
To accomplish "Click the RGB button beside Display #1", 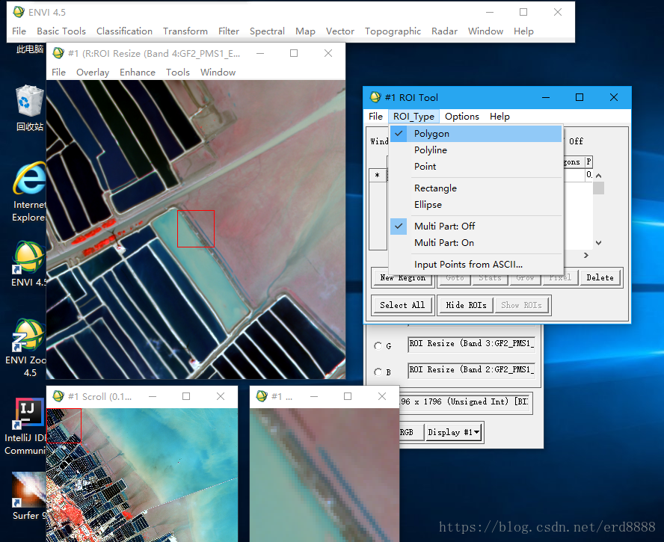I will tap(411, 432).
